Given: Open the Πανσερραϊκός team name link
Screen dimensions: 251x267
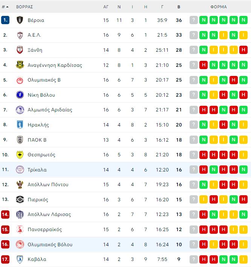Looking at the screenshot, I should coord(45,230).
